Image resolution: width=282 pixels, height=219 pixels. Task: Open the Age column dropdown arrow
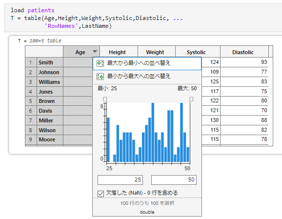(95, 52)
